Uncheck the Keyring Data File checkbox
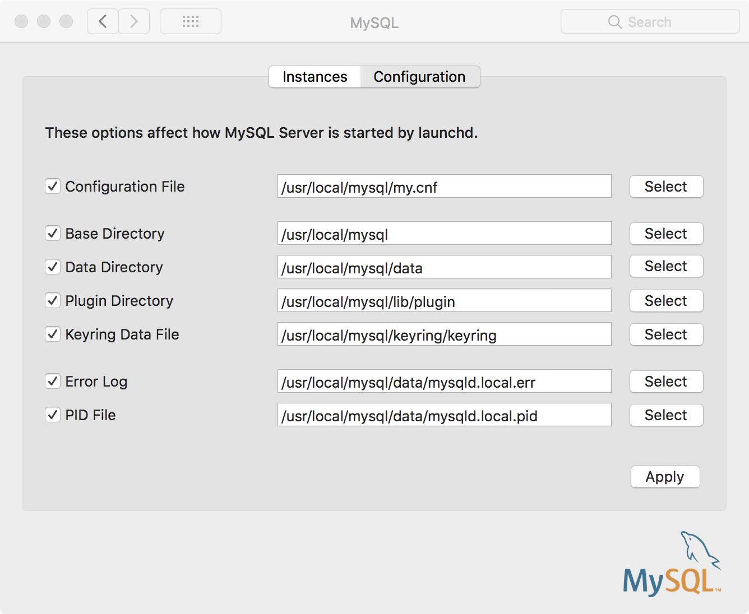This screenshot has width=749, height=614. (x=53, y=334)
